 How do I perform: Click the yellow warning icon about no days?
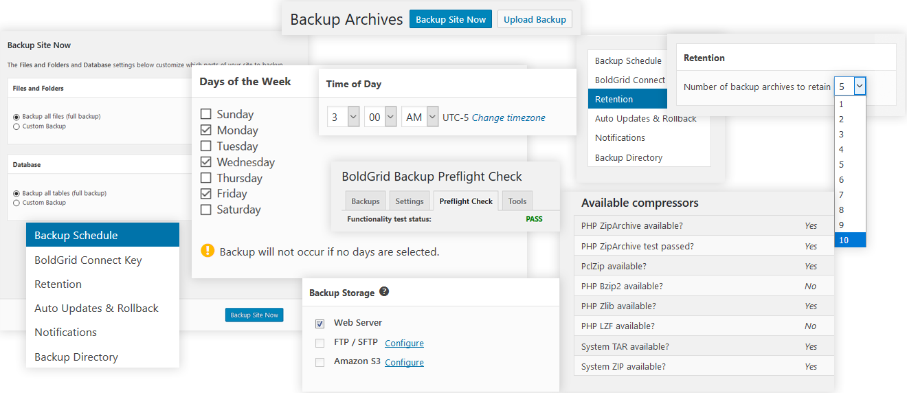[208, 251]
